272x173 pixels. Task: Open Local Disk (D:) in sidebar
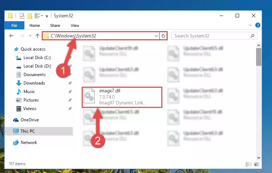click(37, 66)
